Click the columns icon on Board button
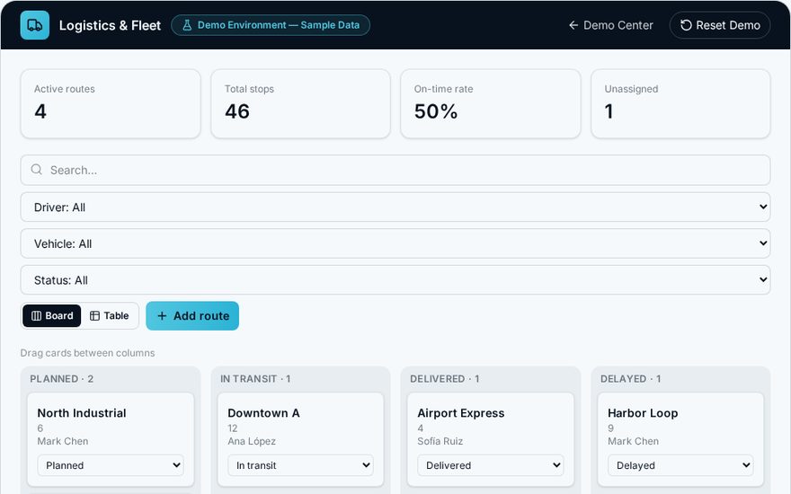Image resolution: width=791 pixels, height=494 pixels. coord(36,315)
